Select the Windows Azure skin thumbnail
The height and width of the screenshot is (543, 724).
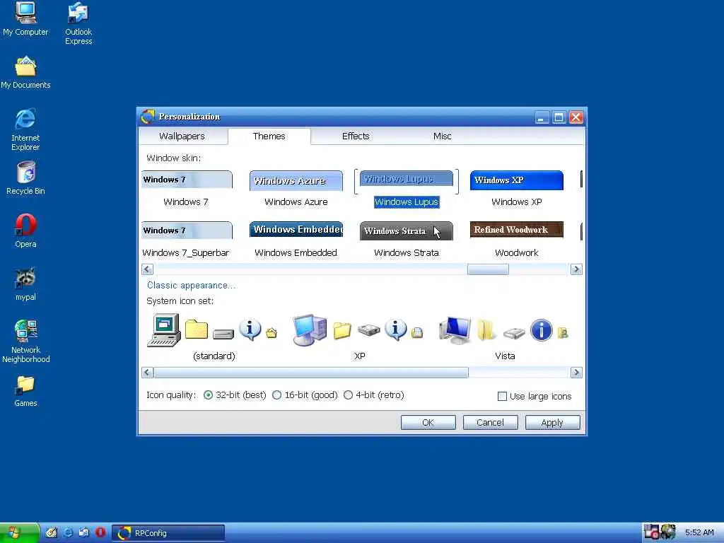296,180
